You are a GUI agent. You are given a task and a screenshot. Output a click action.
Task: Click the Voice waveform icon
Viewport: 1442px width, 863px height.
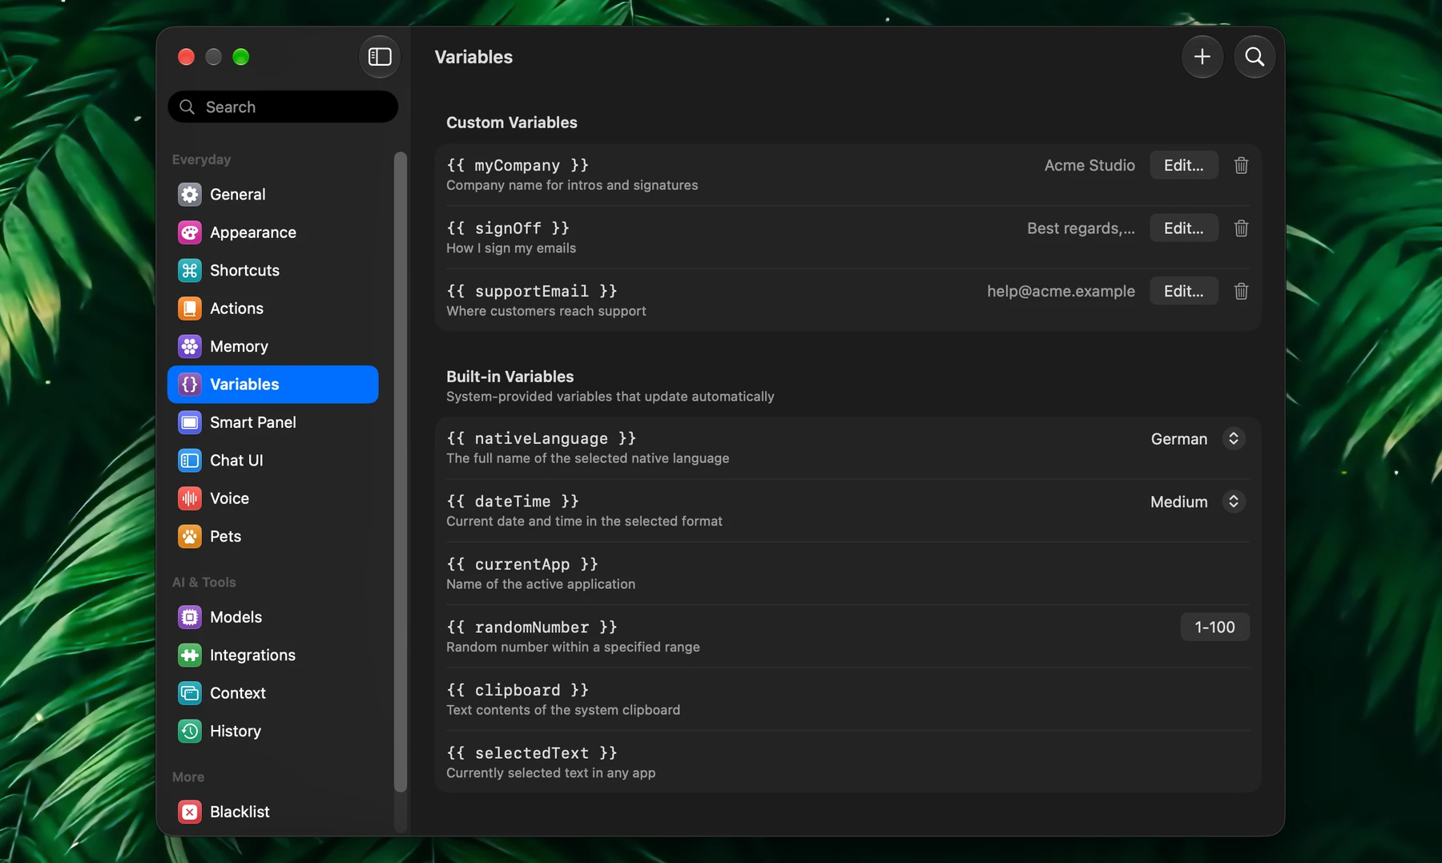pyautogui.click(x=190, y=498)
